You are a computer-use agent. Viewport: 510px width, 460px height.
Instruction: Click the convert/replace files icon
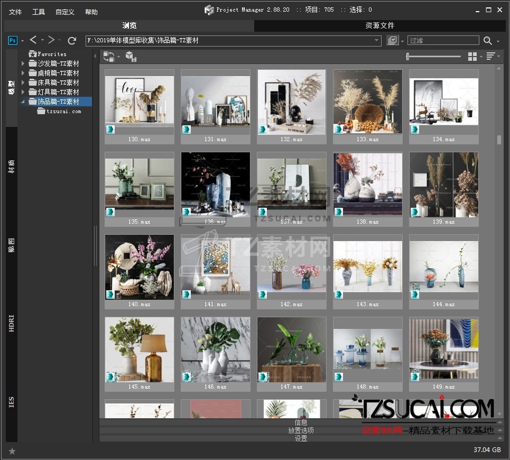click(109, 56)
